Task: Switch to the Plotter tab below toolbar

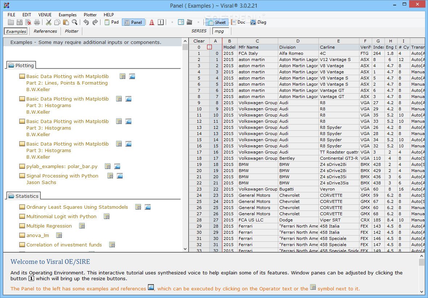Action: (x=71, y=32)
